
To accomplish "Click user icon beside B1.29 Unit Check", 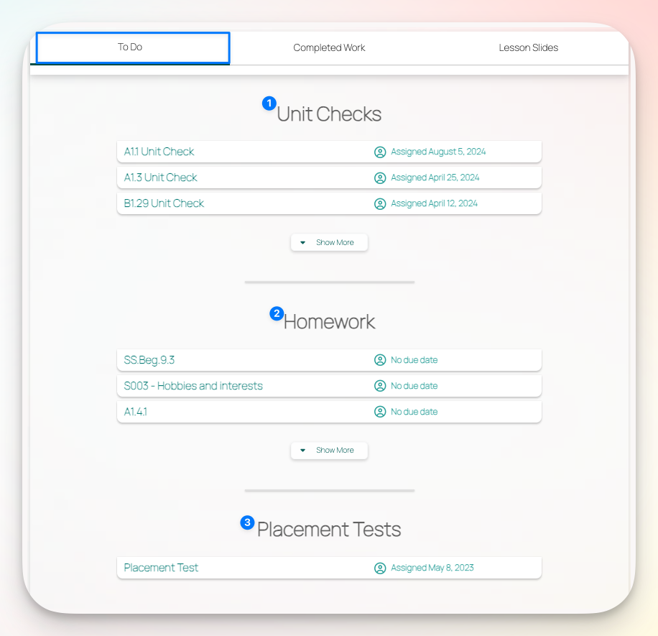I will click(x=380, y=204).
